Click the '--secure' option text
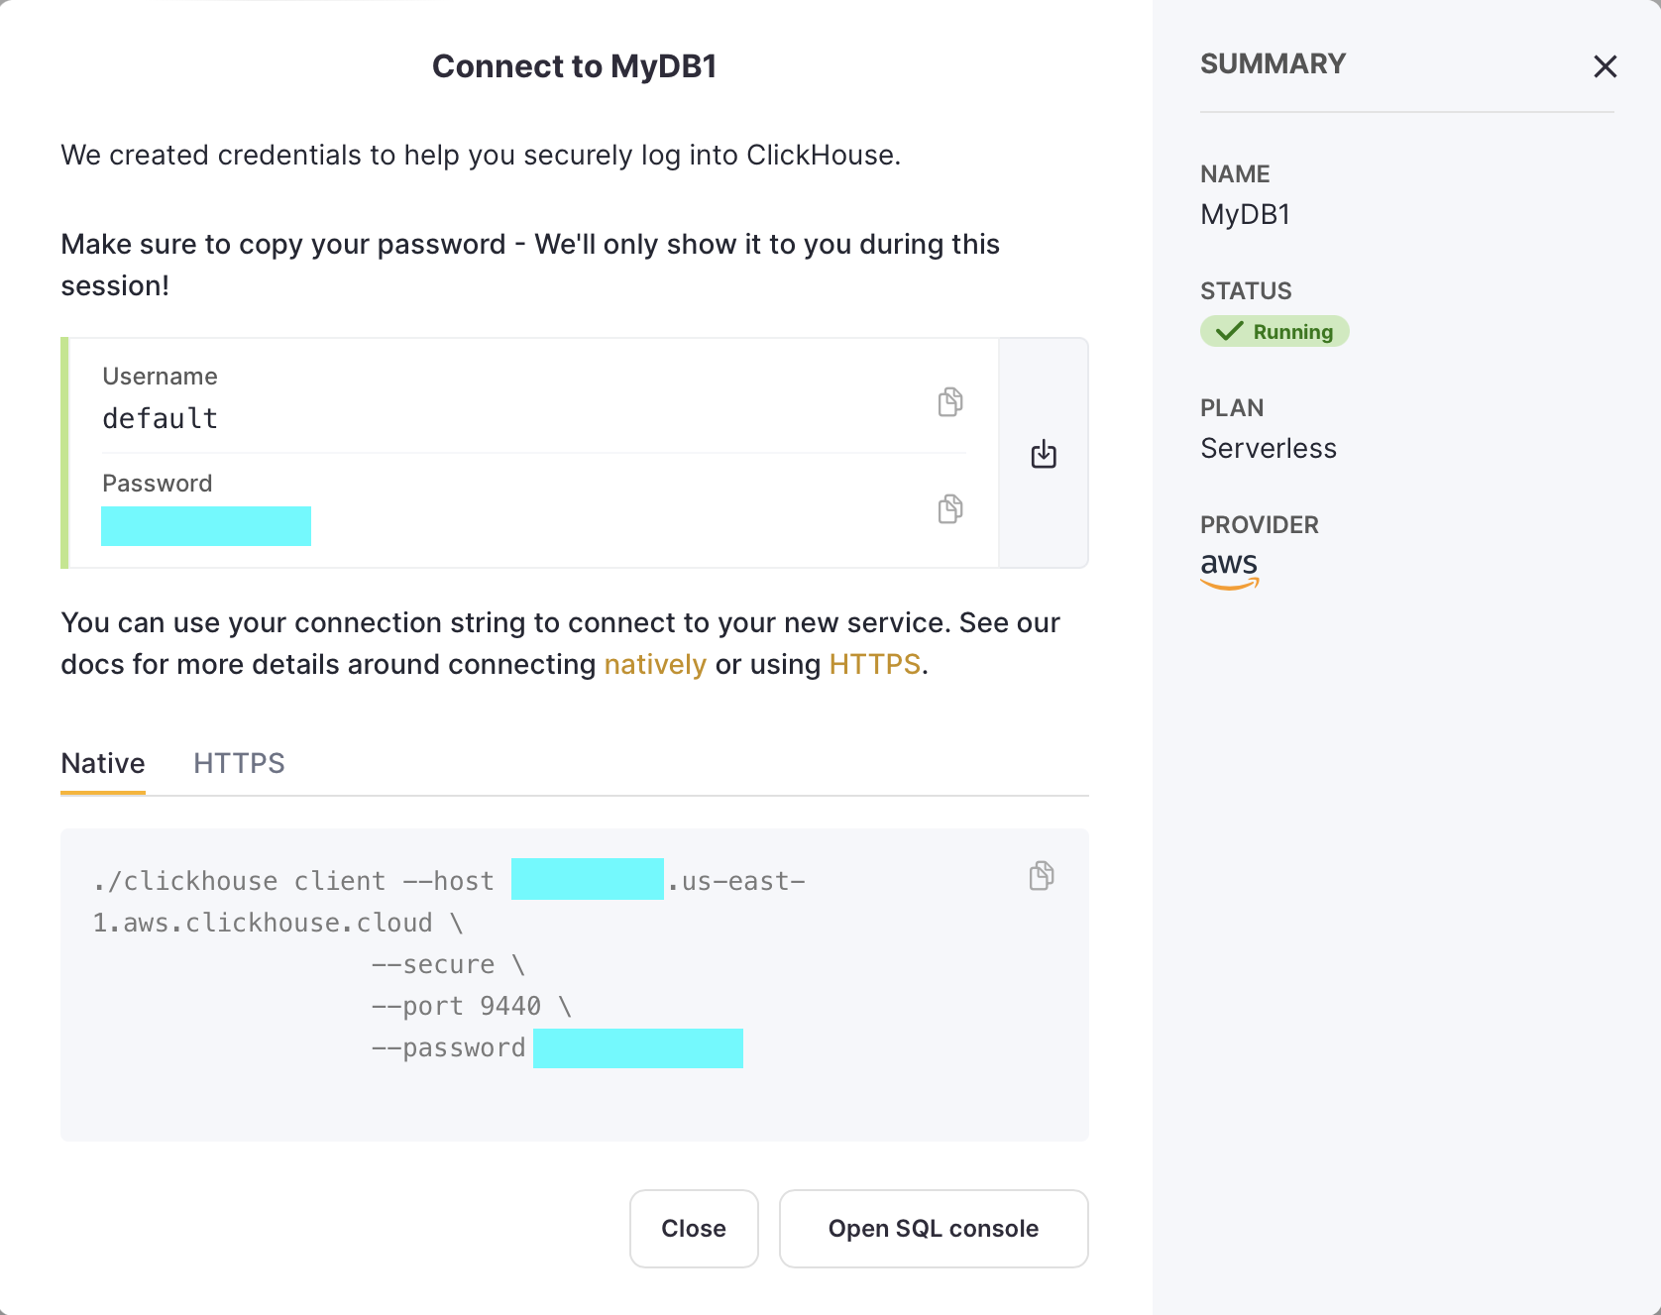The height and width of the screenshot is (1315, 1661). click(448, 964)
